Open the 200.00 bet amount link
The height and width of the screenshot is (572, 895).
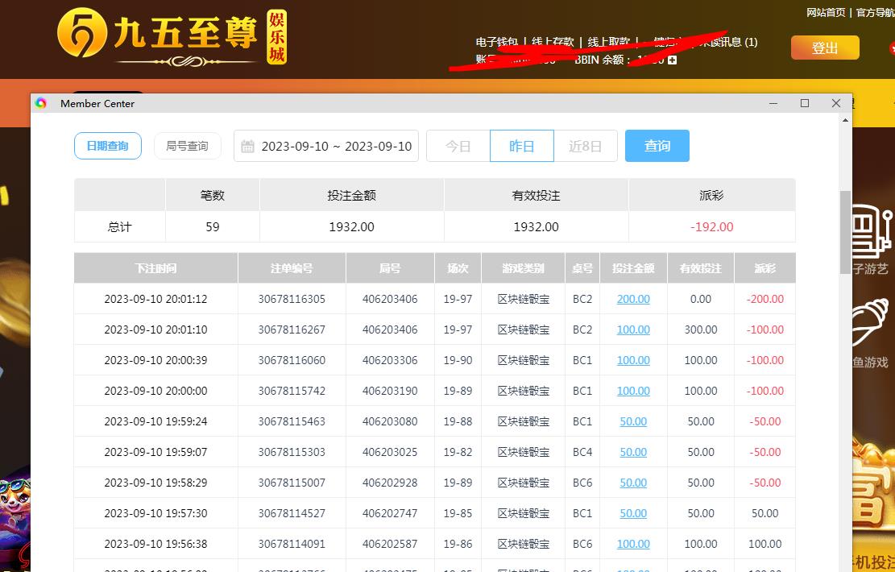(x=633, y=299)
